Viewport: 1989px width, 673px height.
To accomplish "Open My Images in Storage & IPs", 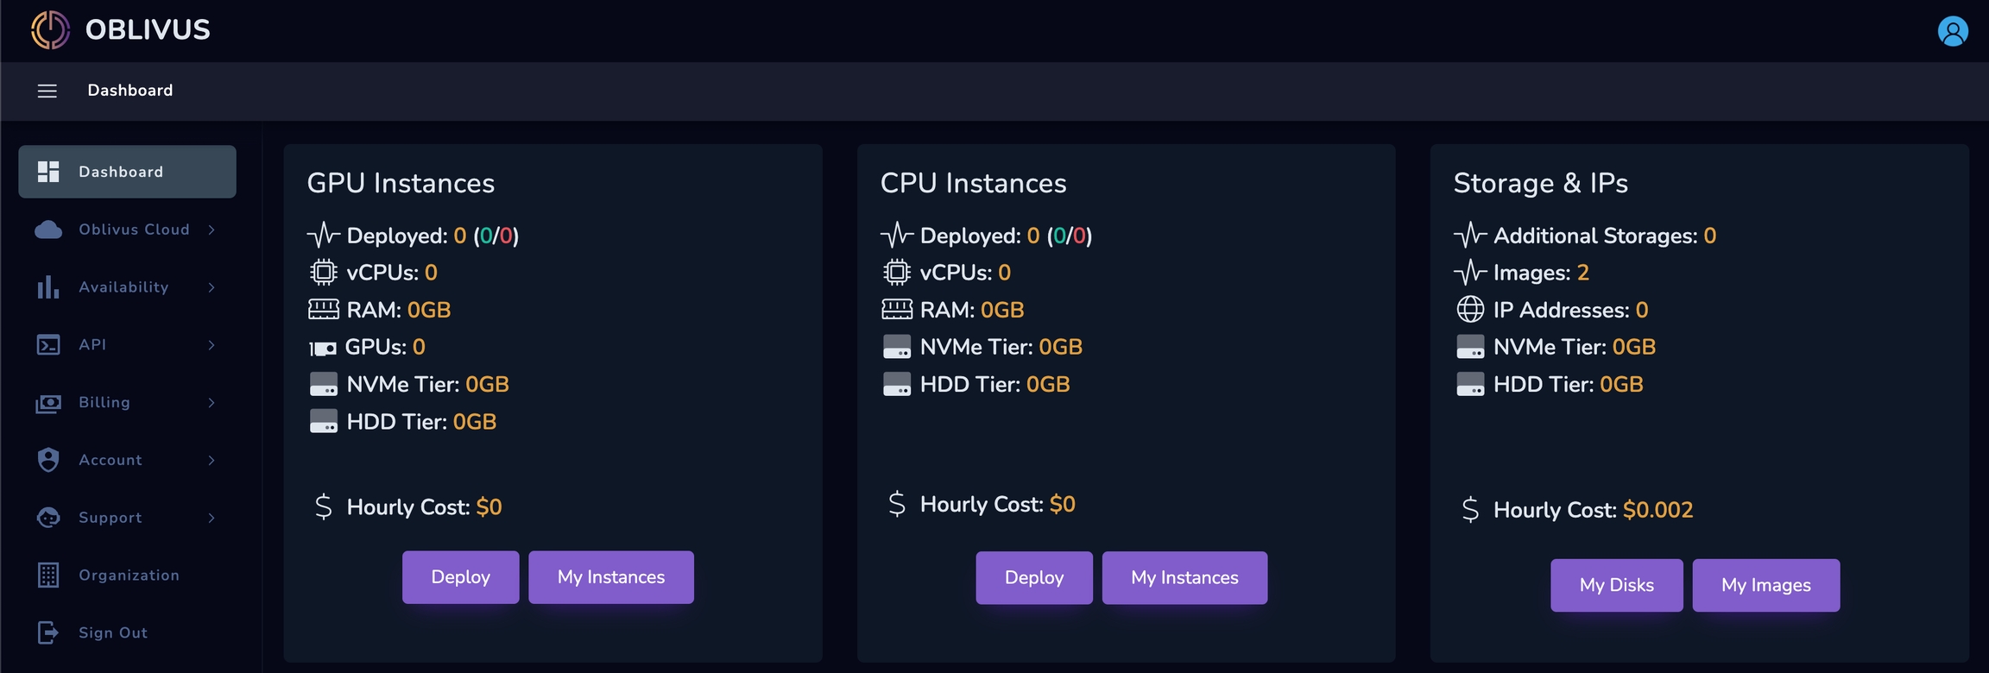I will [1765, 585].
